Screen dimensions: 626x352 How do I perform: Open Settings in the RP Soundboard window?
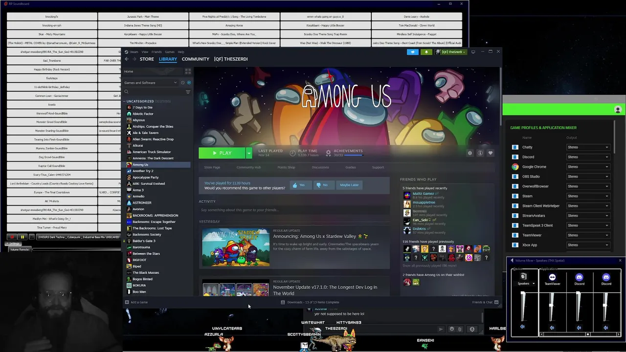14,243
